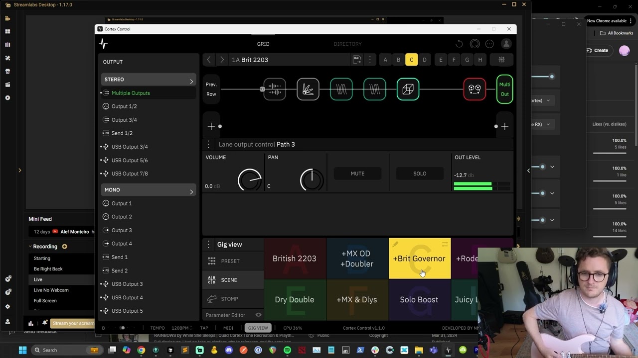Expand Streamlabs left panel arrow
Image resolution: width=638 pixels, height=358 pixels.
click(20, 171)
